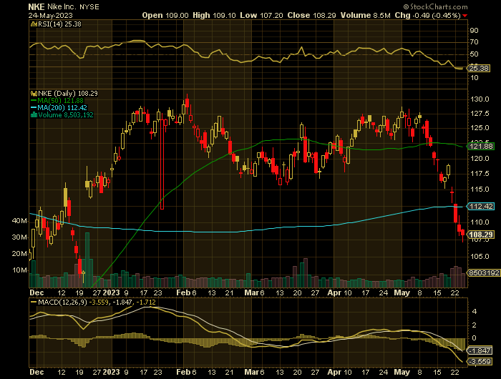Click the High 109.10 value
This screenshot has height=379, width=501.
click(x=214, y=15)
